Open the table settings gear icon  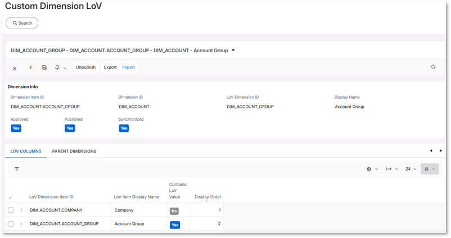tap(369, 169)
